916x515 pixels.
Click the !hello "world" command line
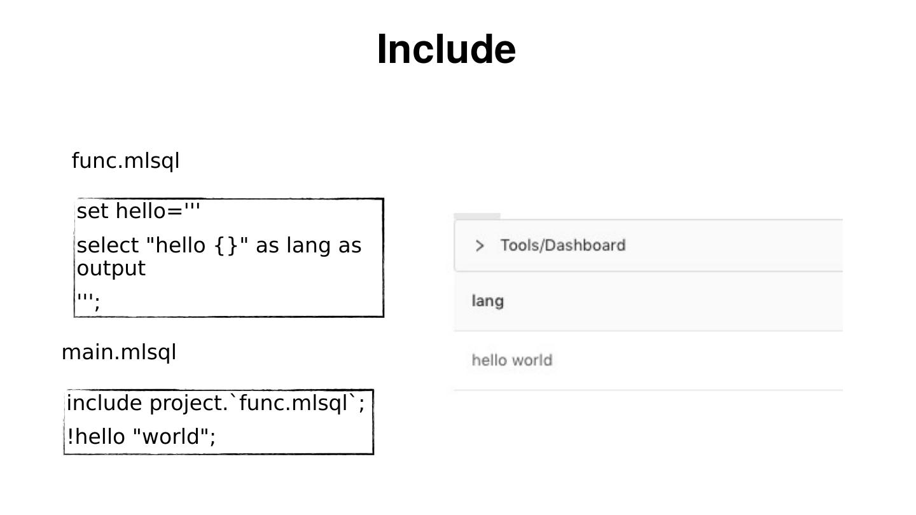(x=141, y=437)
